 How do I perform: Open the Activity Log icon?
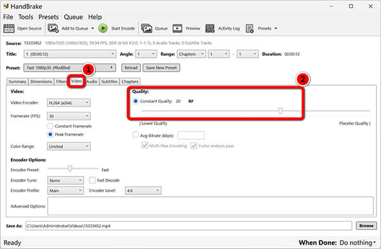click(x=210, y=29)
